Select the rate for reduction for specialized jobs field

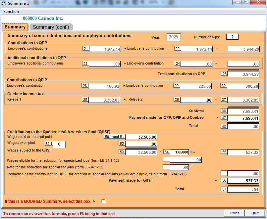click(x=179, y=167)
